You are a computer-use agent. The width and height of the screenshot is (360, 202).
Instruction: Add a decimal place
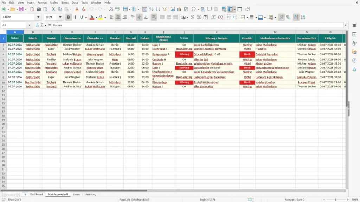point(213,17)
